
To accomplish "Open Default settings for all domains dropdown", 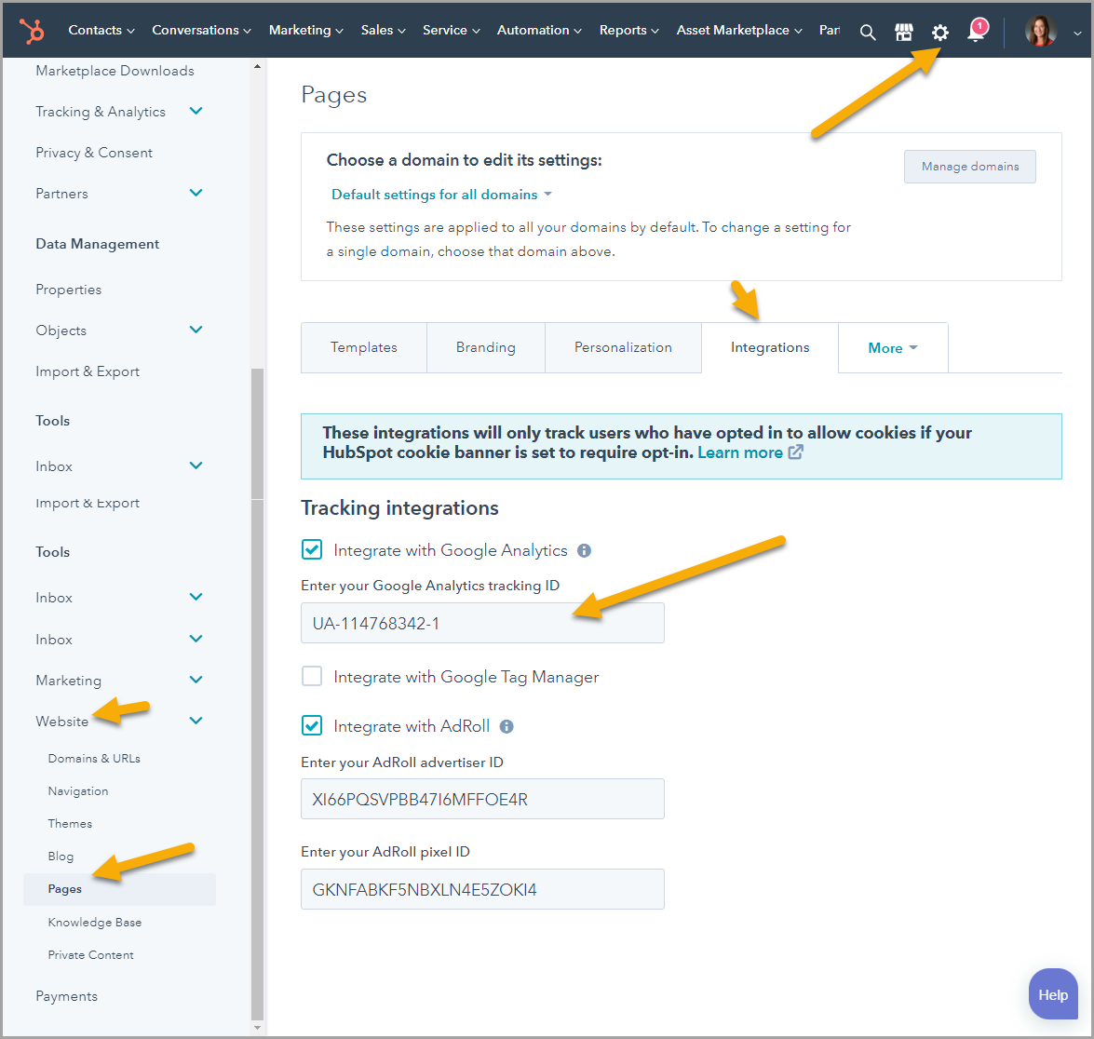I will click(x=441, y=195).
